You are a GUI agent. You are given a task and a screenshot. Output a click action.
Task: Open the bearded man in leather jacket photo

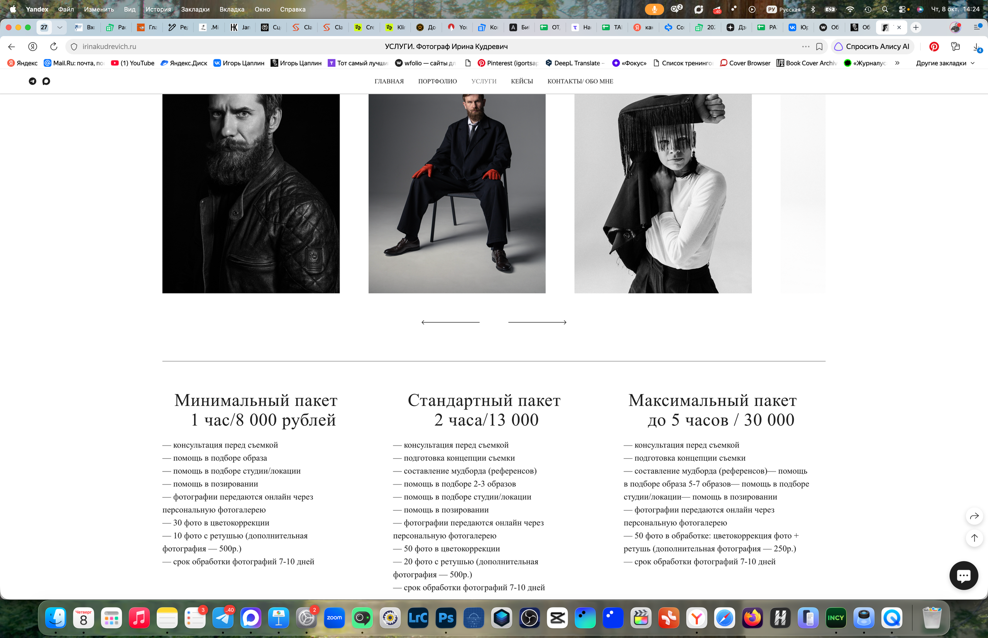[x=251, y=194]
